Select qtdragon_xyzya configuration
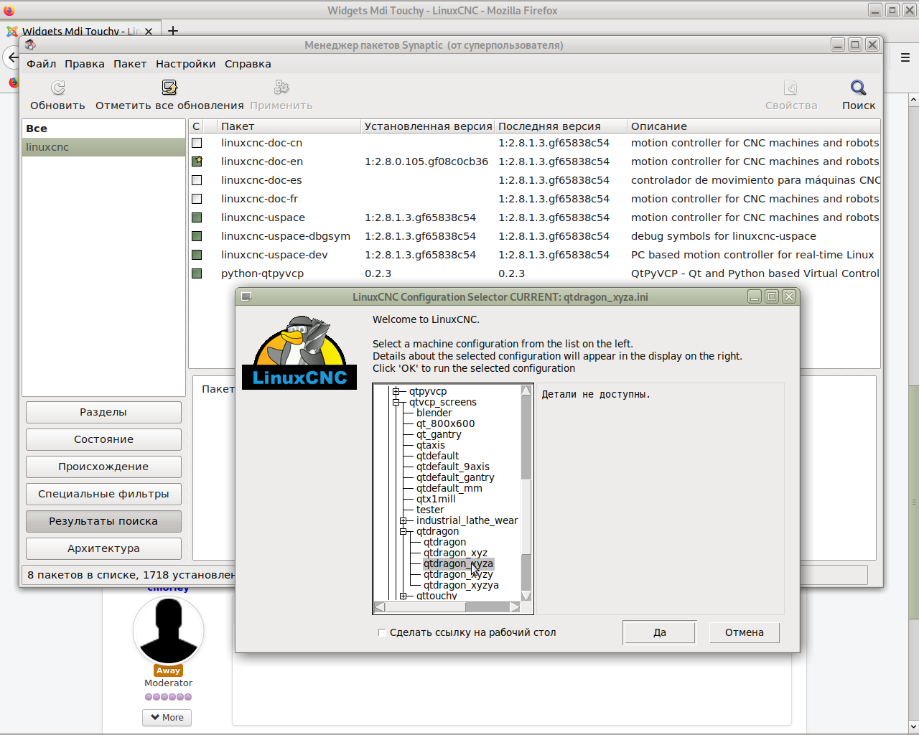Viewport: 919px width, 735px height. (461, 585)
